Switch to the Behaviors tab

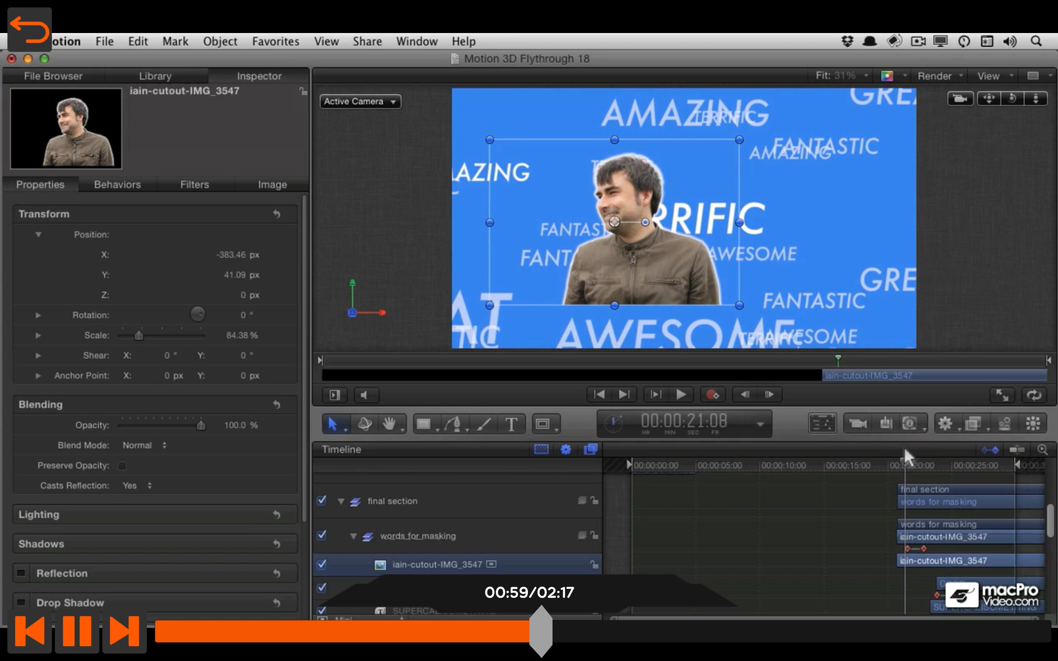point(117,184)
